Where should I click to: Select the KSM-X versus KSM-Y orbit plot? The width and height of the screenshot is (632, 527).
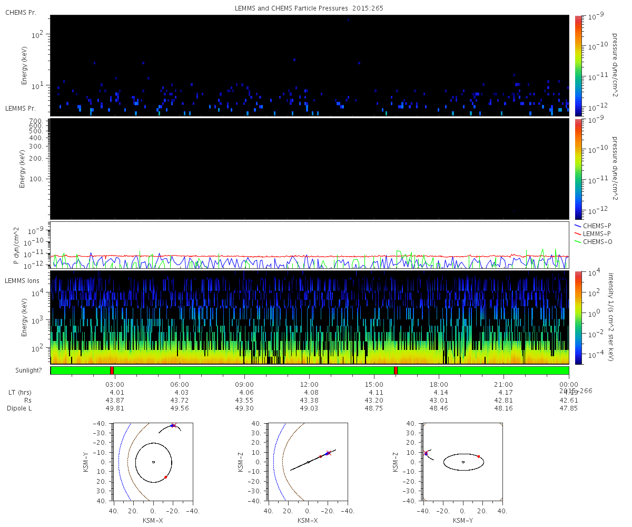click(153, 462)
